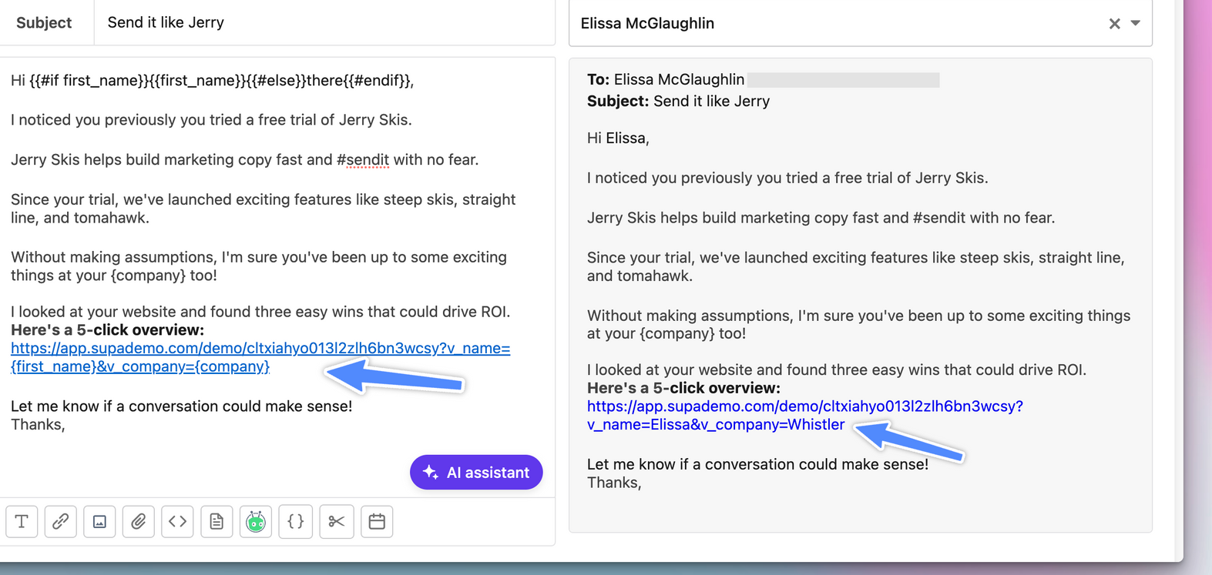Click 'Thanks,' line in the editor

point(38,425)
